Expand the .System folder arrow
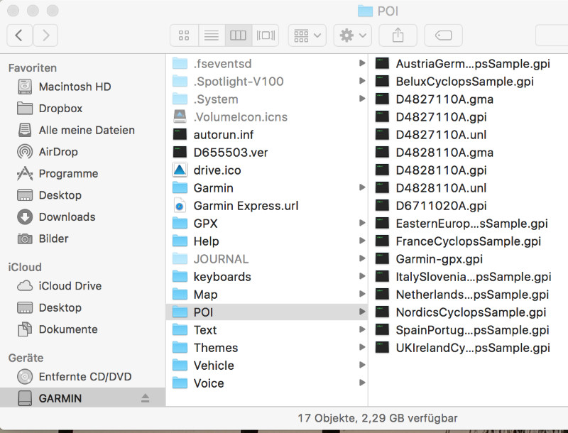Image resolution: width=568 pixels, height=433 pixels. click(x=361, y=99)
